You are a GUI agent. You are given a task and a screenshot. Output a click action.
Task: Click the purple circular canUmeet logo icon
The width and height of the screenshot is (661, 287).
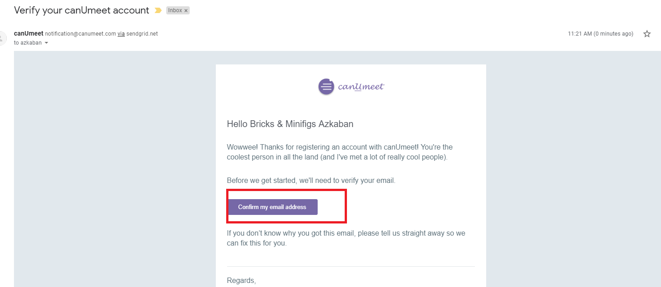326,87
